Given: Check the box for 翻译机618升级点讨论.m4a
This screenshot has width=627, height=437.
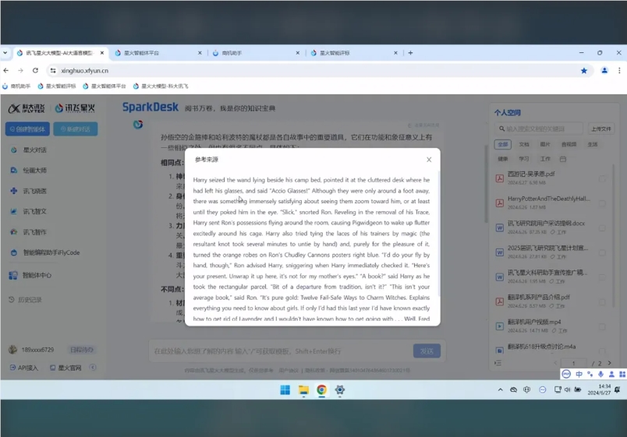Looking at the screenshot, I should pos(602,351).
